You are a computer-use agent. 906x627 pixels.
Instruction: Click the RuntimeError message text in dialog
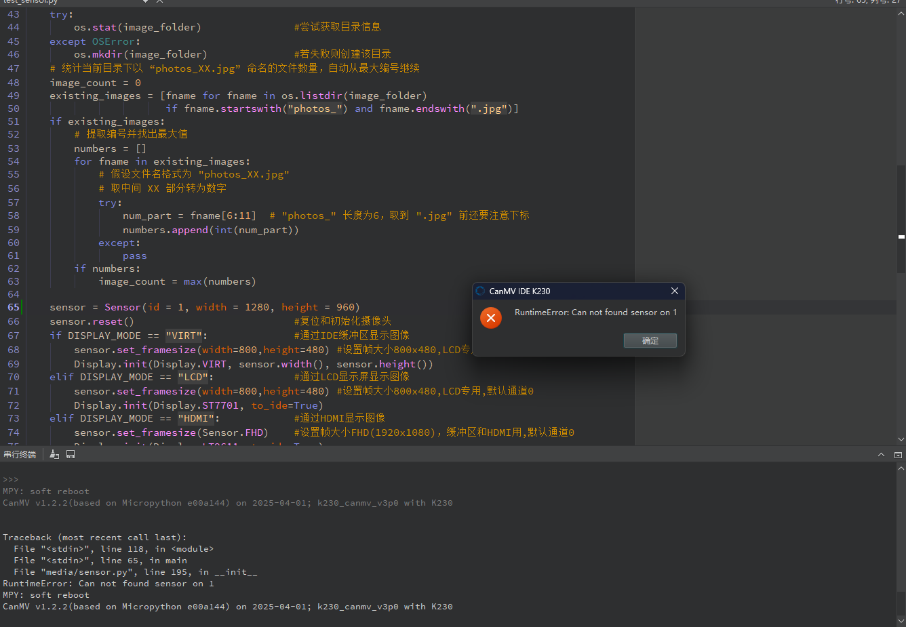595,312
